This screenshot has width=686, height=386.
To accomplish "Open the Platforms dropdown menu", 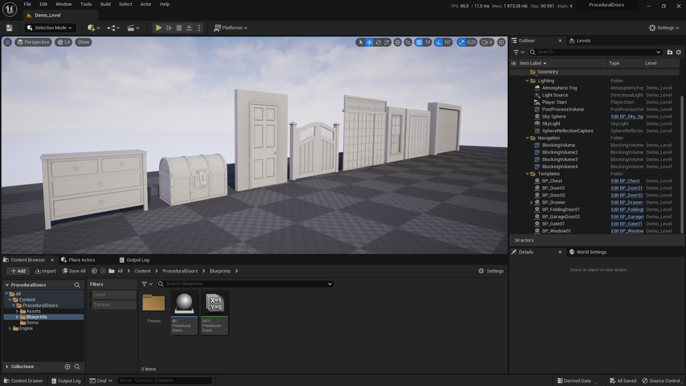I will (x=231, y=28).
